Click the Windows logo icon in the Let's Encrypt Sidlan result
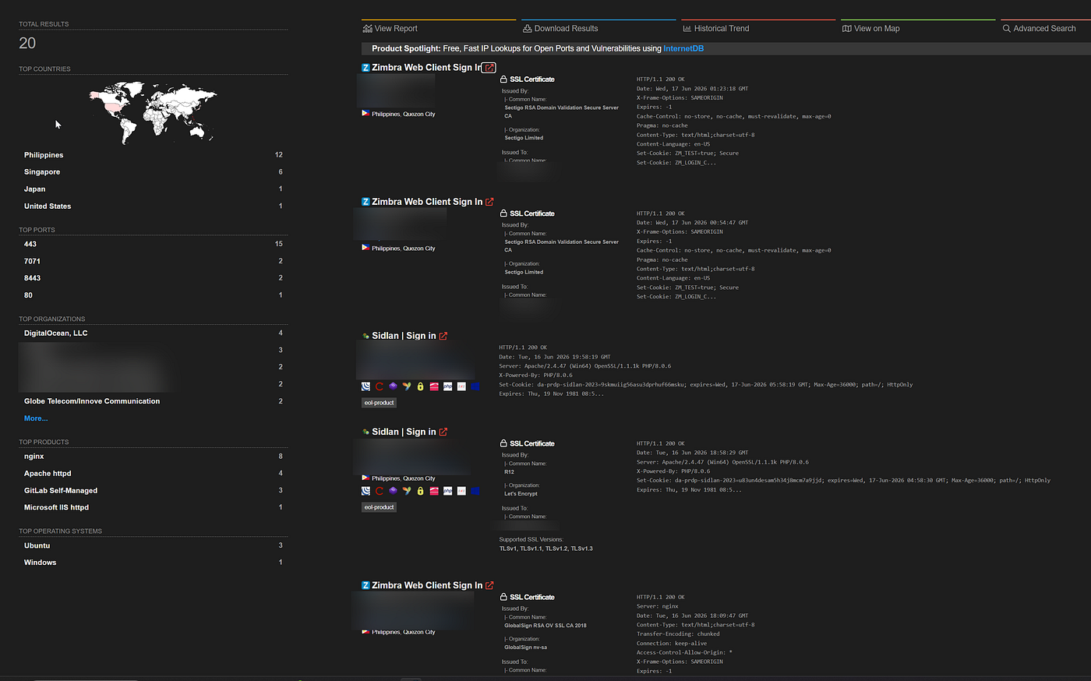The image size is (1091, 681). pos(475,491)
